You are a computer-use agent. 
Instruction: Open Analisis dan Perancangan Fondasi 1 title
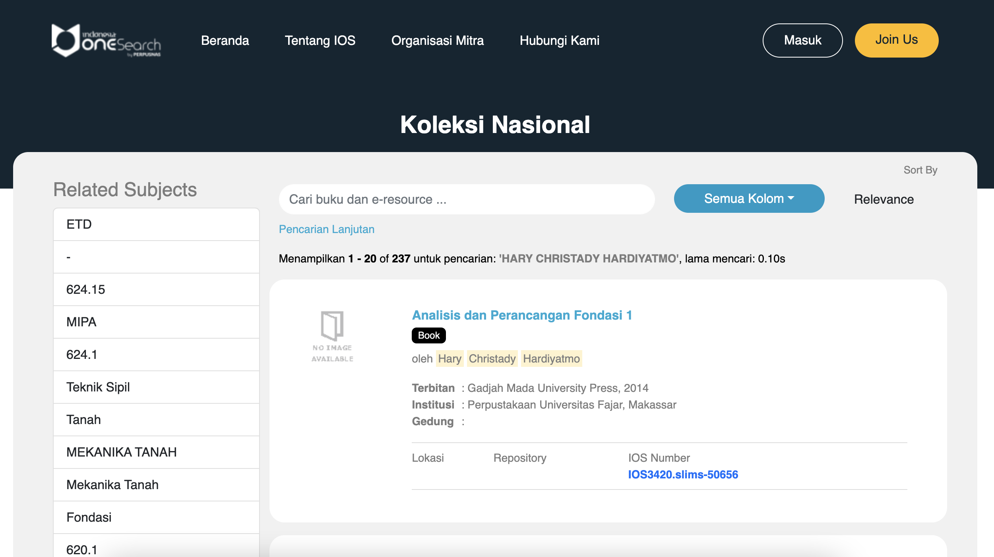(521, 315)
